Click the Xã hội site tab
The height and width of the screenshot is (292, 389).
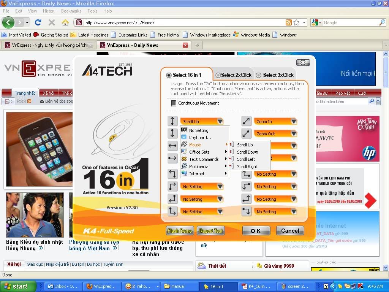tap(48, 93)
